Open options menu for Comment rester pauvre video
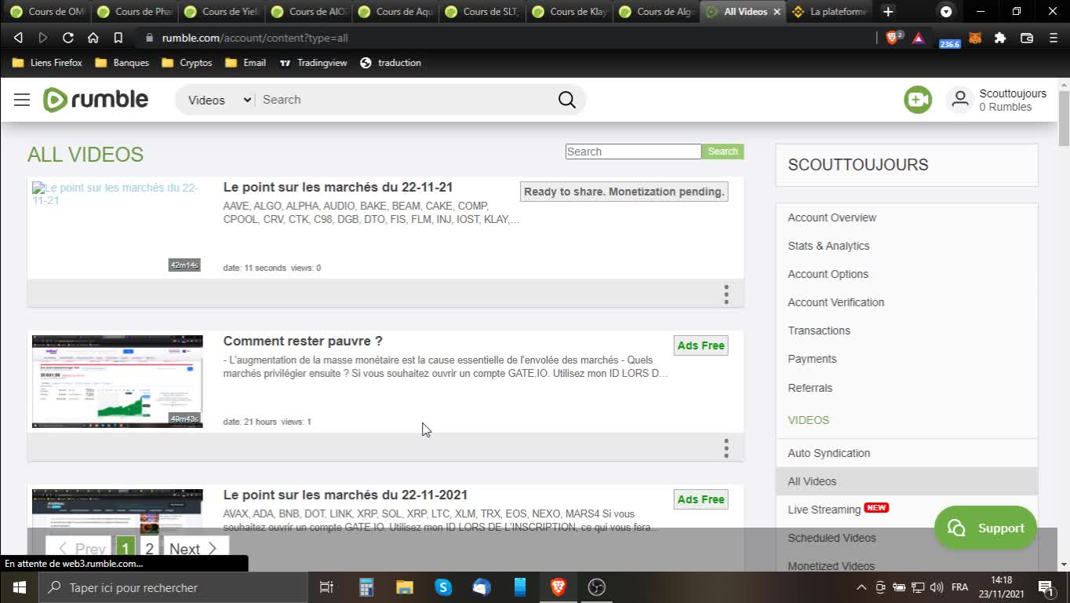The width and height of the screenshot is (1070, 603). 726,448
